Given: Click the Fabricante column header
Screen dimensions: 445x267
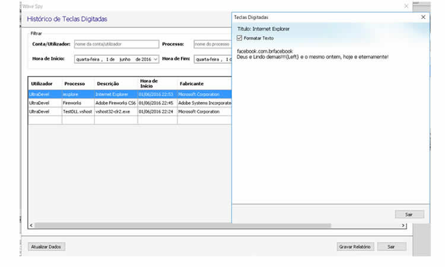Looking at the screenshot, I should click(x=192, y=84).
